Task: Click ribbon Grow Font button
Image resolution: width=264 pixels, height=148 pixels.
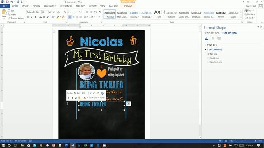Action: click(50, 12)
